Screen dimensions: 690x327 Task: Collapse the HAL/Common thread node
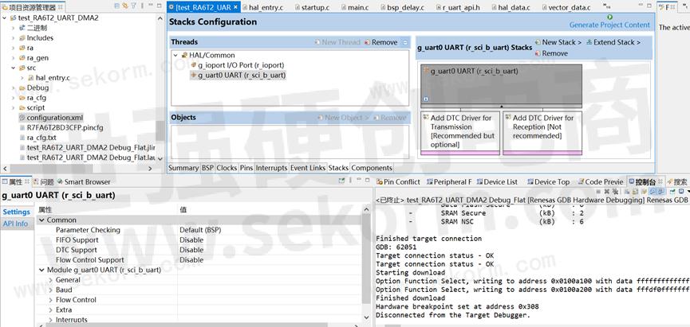175,55
